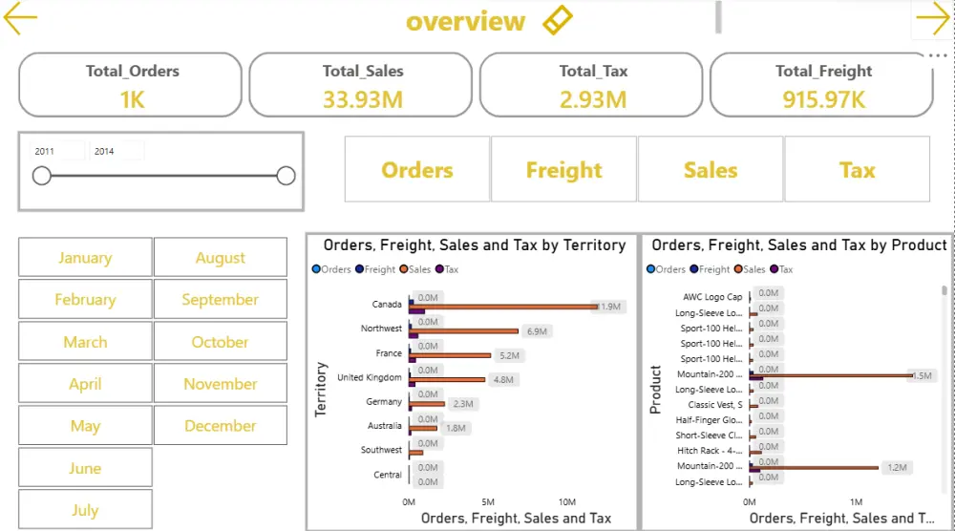Filter by October
The image size is (955, 531).
(x=221, y=342)
